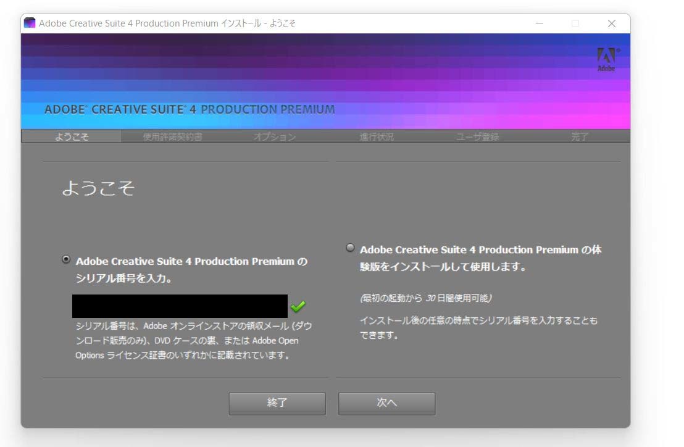Image resolution: width=684 pixels, height=447 pixels.
Task: Click the serial number location description text
Action: pos(194,341)
